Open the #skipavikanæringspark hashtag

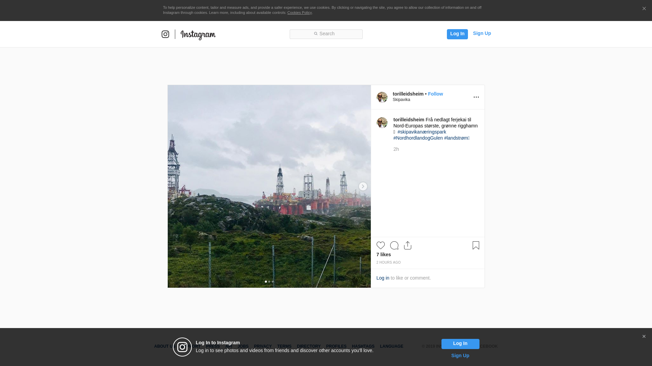click(422, 132)
